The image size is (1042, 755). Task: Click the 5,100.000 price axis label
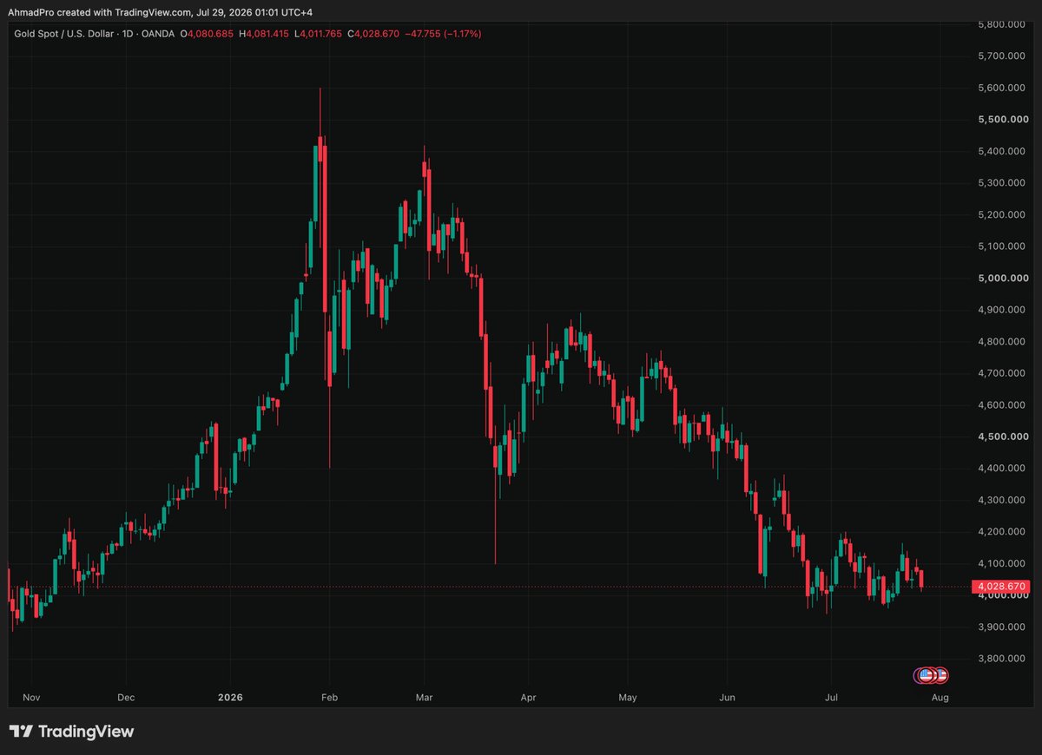click(x=1003, y=246)
